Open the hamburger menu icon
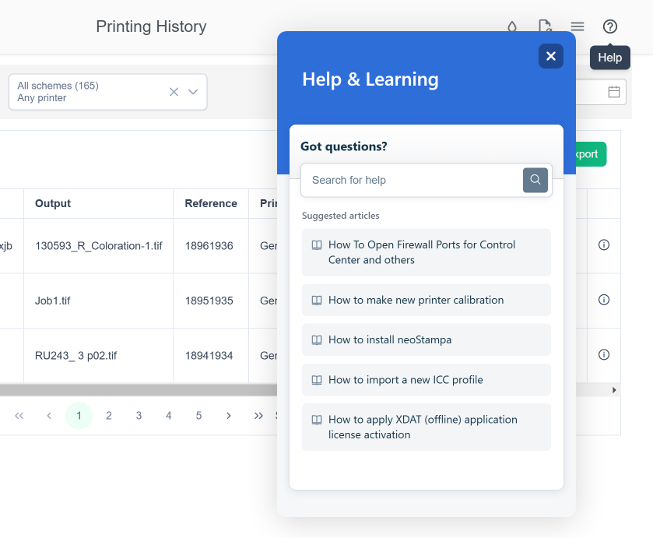Screen dimensions: 653x538 578,26
